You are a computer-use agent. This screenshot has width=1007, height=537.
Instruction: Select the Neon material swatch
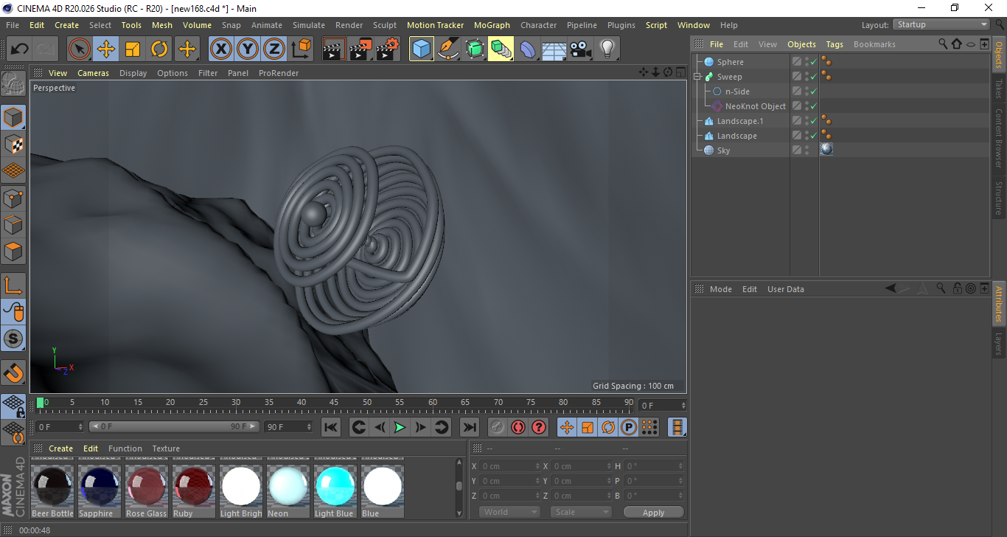point(288,488)
